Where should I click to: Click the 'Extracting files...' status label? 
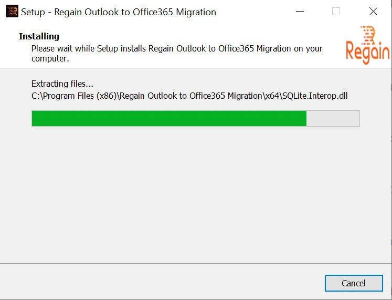[62, 84]
